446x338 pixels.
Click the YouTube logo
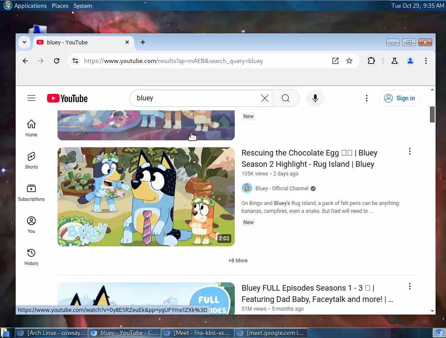click(x=68, y=98)
